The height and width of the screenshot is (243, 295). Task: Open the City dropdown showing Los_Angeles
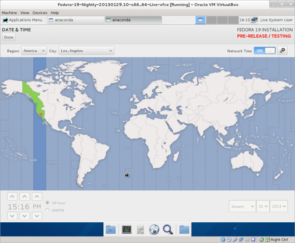click(86, 51)
